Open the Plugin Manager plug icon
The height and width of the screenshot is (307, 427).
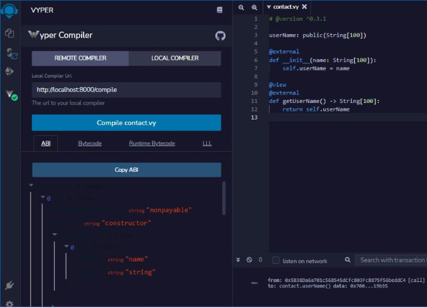pos(10,285)
